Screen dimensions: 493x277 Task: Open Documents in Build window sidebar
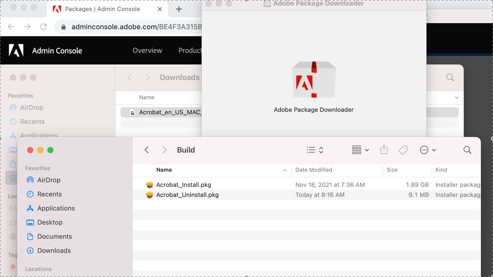(x=49, y=236)
